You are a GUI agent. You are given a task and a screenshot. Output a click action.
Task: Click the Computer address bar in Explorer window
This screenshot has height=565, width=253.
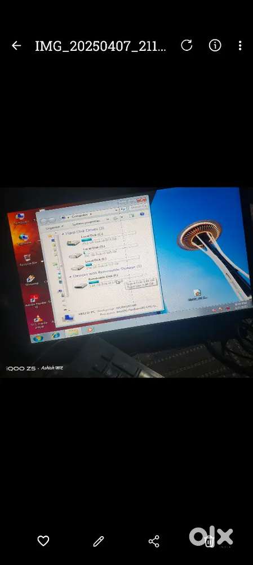pyautogui.click(x=88, y=214)
